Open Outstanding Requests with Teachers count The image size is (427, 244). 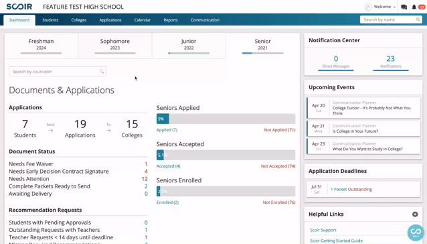coord(146,230)
